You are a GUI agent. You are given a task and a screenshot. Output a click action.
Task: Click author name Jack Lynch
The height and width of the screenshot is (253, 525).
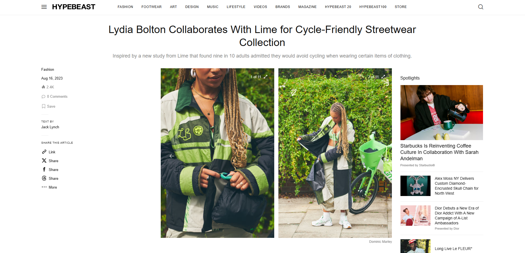(x=50, y=127)
